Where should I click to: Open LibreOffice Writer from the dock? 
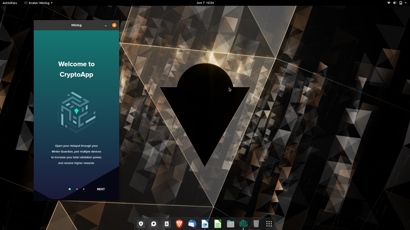coord(205,224)
